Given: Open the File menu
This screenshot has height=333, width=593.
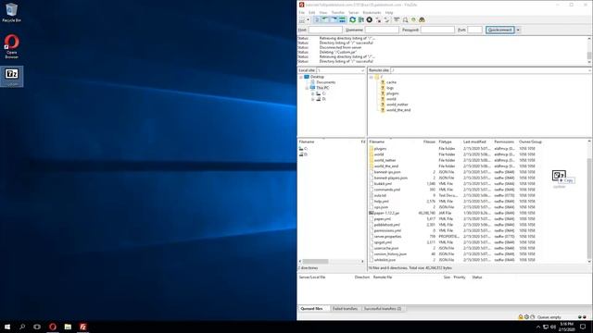Looking at the screenshot, I should (302, 12).
